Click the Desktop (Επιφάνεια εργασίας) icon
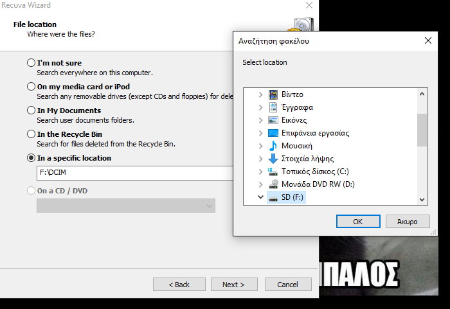Viewport: 450px width, 309px height. click(x=273, y=133)
